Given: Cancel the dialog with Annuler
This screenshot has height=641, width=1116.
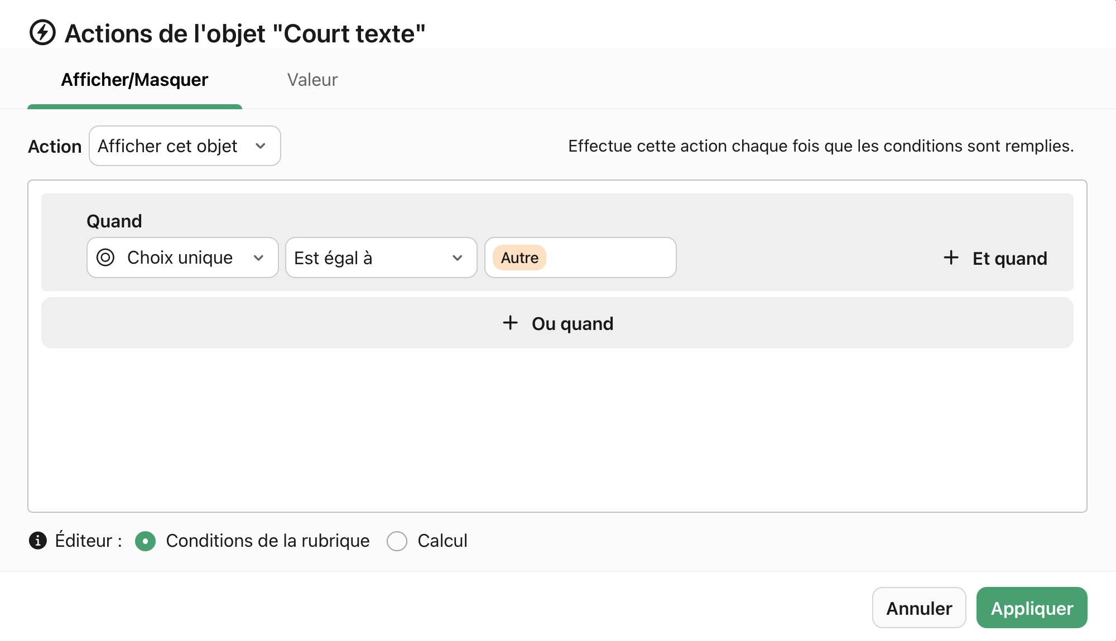Looking at the screenshot, I should click(x=919, y=608).
